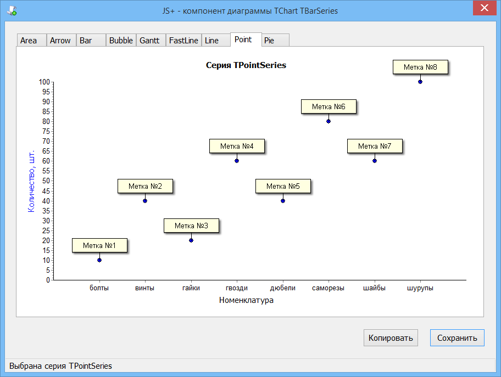Click the axis title Номенклатура

pos(246,300)
